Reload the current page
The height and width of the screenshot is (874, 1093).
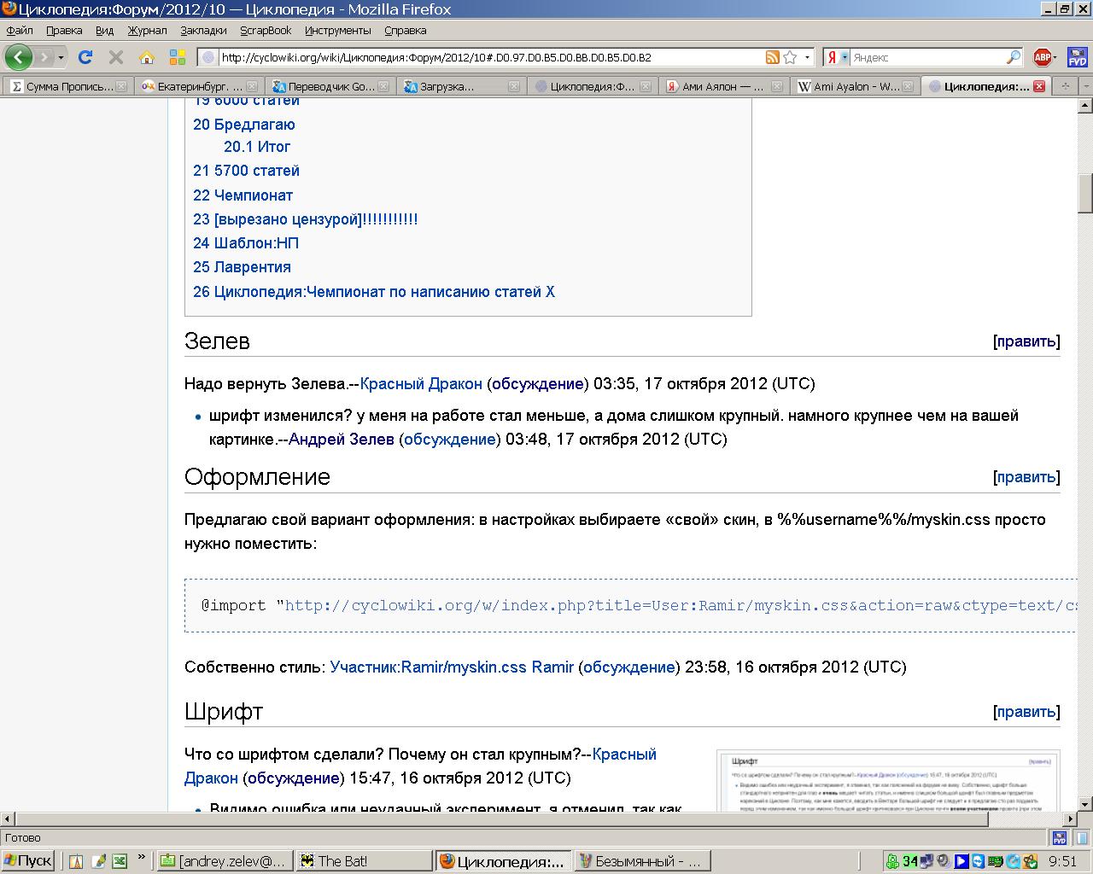pos(85,57)
